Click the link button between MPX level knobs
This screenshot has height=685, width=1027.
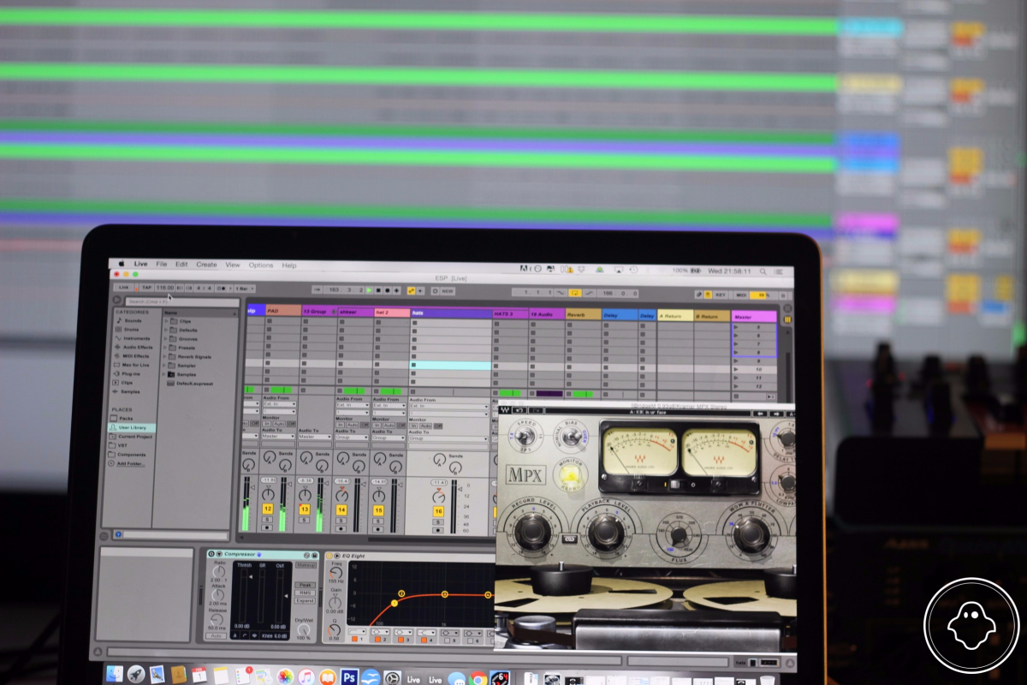pos(569,539)
